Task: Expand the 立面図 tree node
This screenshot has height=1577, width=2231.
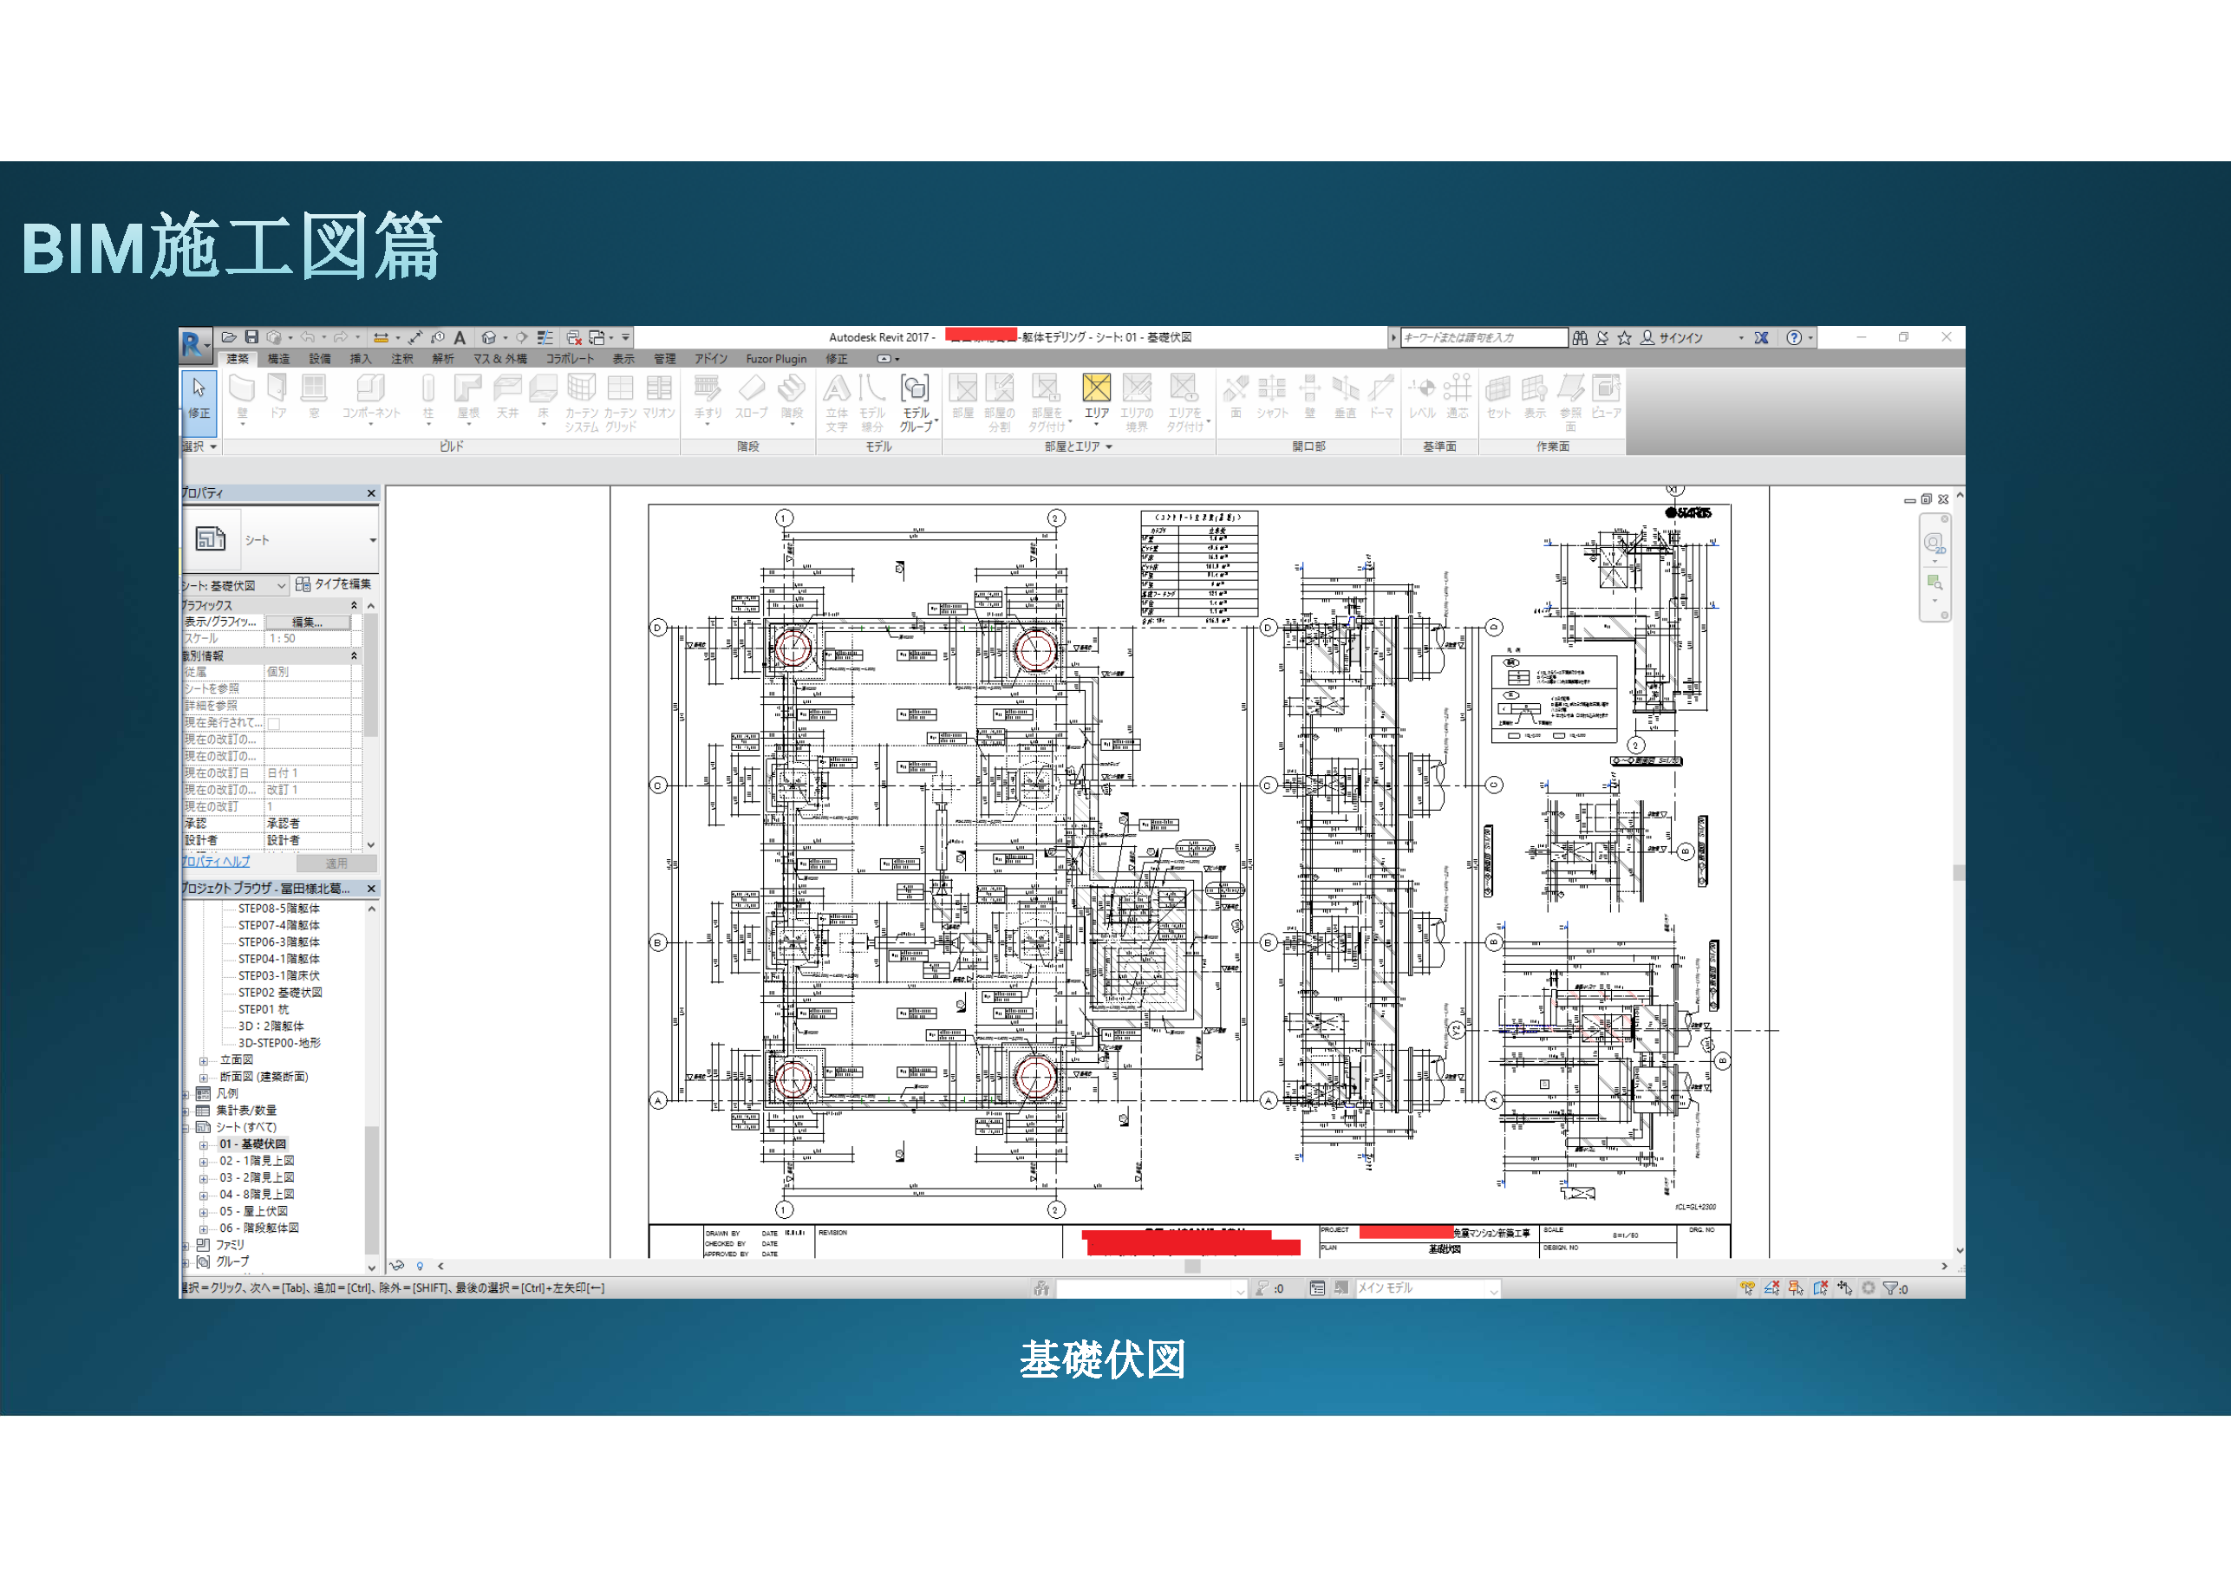Action: (203, 1061)
